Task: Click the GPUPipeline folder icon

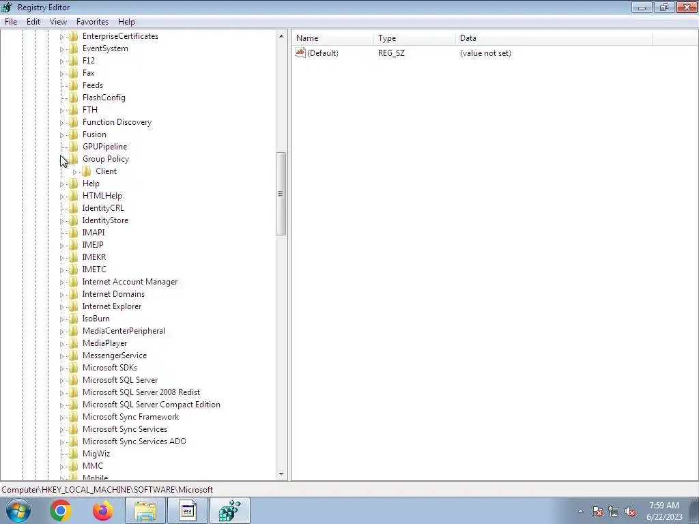Action: [x=74, y=147]
